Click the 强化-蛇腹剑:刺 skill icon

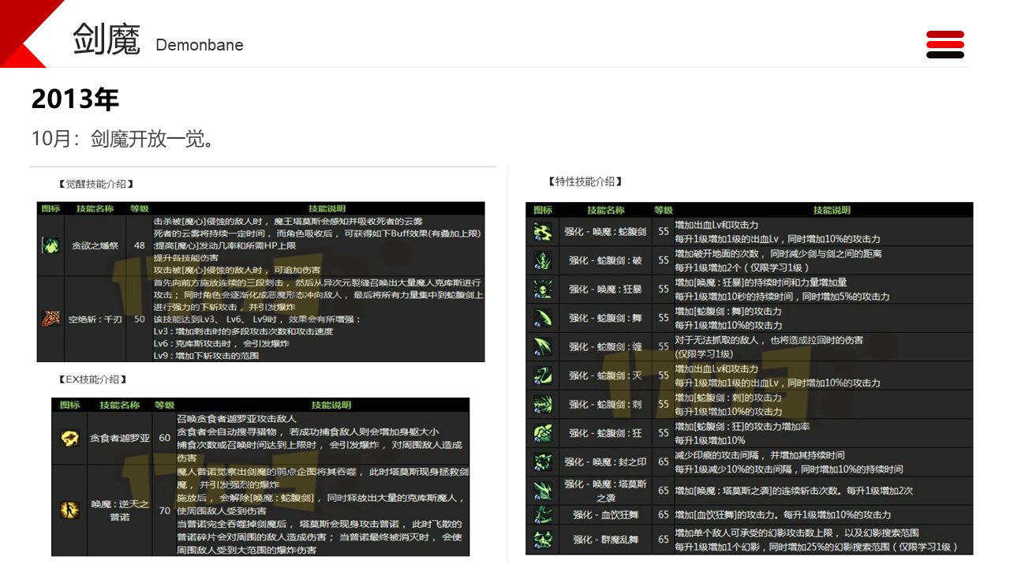point(542,404)
